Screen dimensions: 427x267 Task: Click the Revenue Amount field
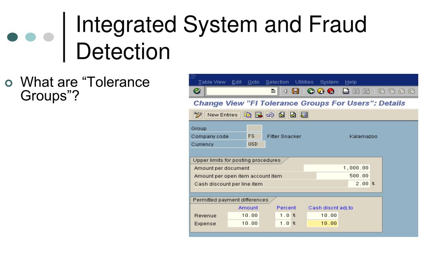point(244,216)
